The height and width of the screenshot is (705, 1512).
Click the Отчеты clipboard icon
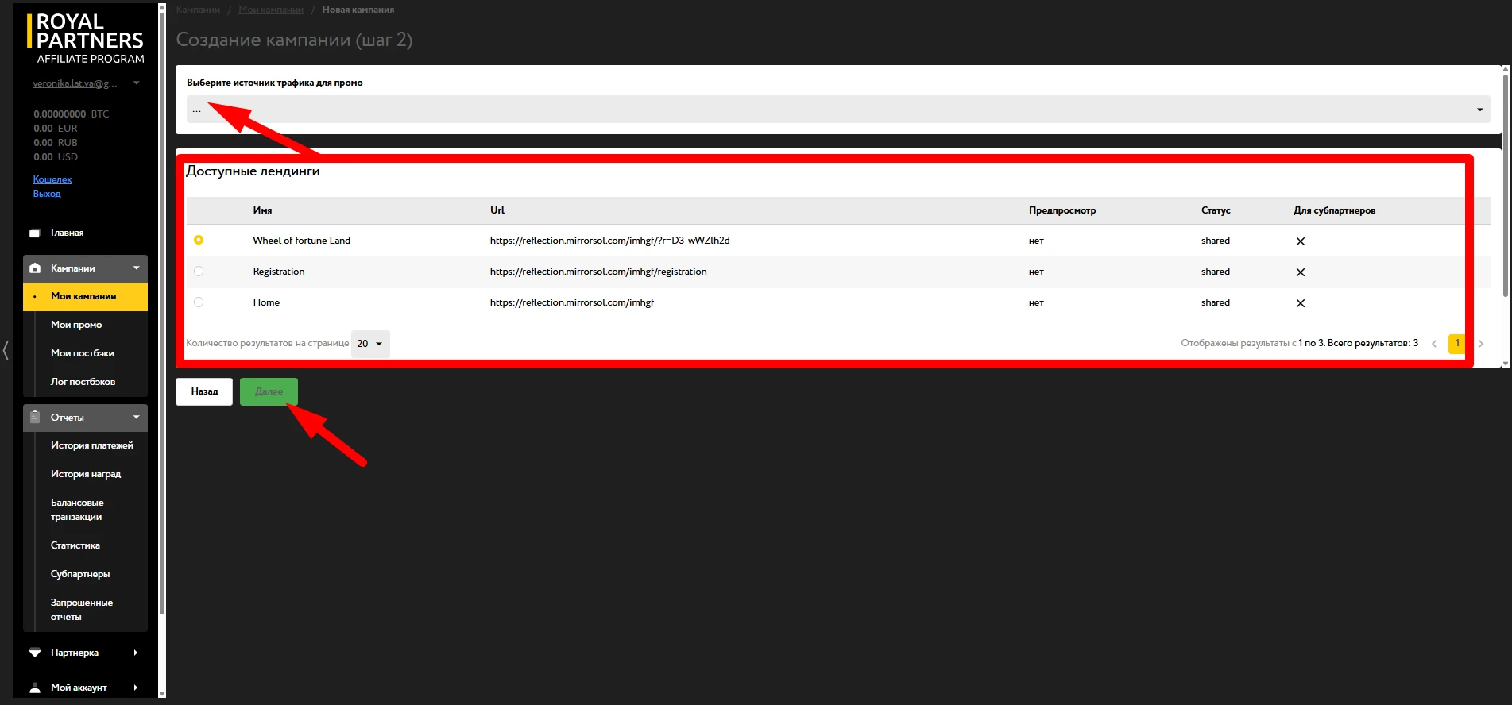pos(35,417)
